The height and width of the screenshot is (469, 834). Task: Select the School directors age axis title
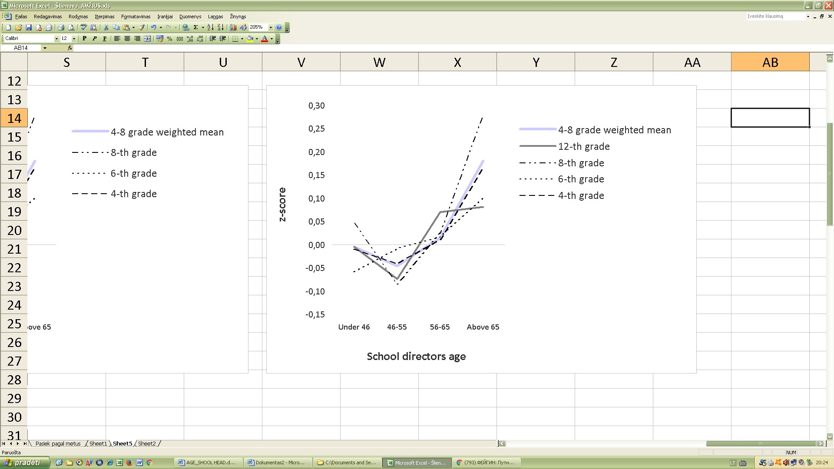(416, 357)
